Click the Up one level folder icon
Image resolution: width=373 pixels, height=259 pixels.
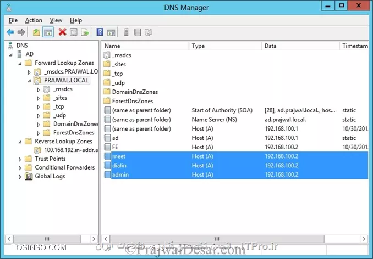pos(36,32)
